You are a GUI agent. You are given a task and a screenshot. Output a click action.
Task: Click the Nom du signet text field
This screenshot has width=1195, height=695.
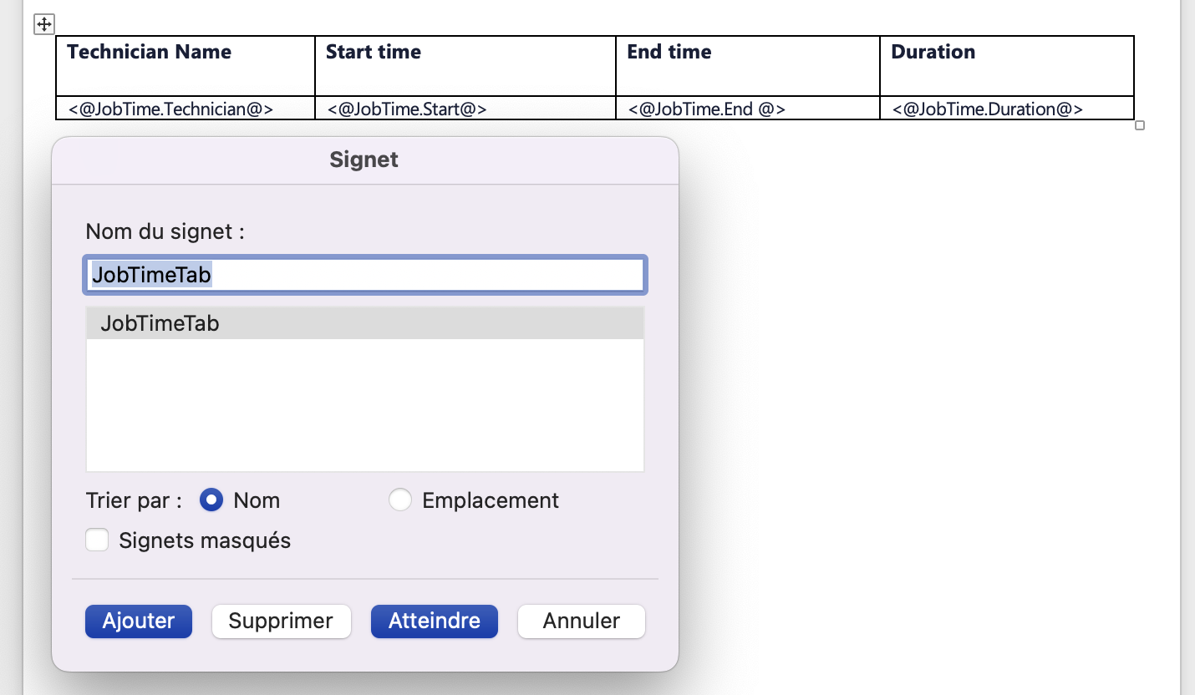coord(365,275)
